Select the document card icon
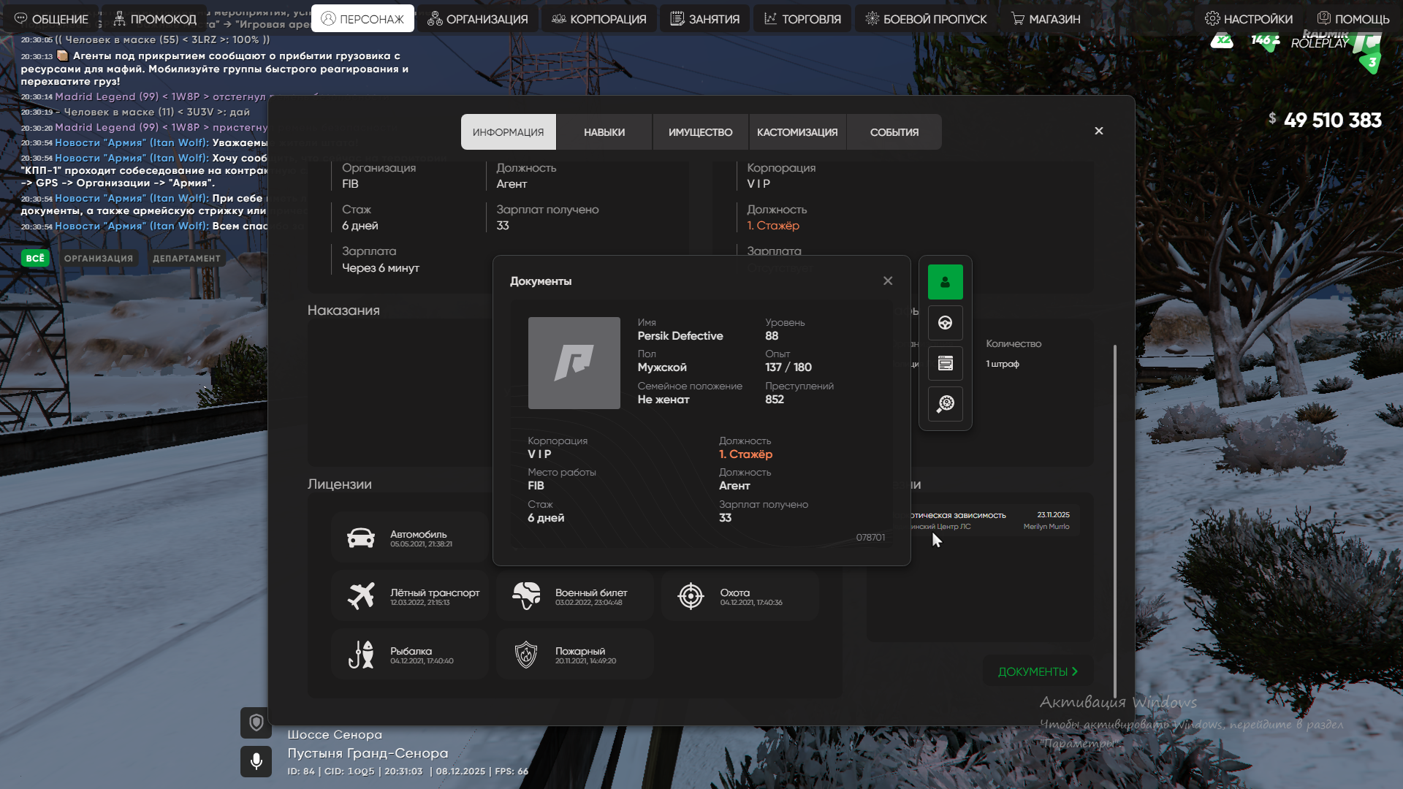The width and height of the screenshot is (1403, 789). point(946,363)
